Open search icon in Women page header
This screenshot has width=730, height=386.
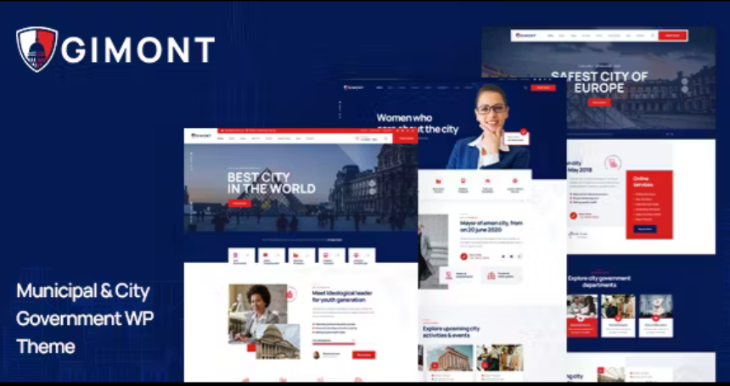(x=525, y=87)
